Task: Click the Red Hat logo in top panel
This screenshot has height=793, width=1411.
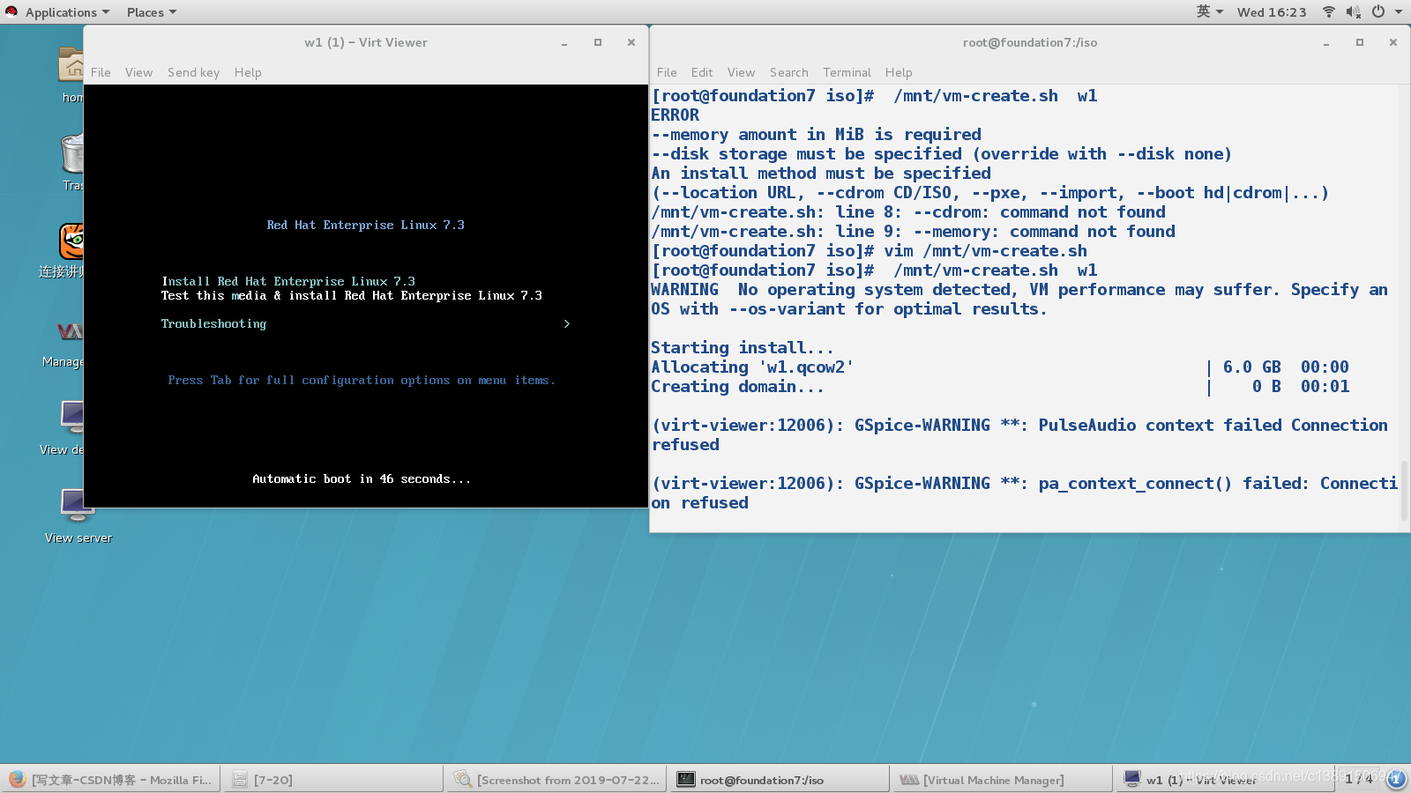Action: point(11,11)
